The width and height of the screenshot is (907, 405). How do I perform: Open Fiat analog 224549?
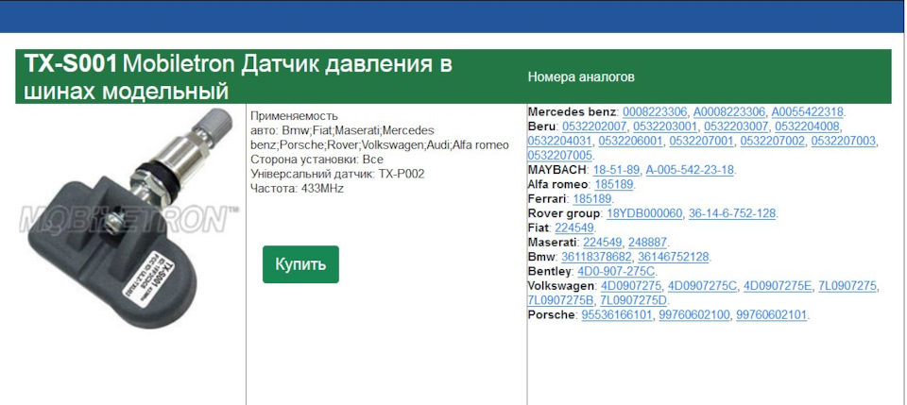[x=574, y=228]
